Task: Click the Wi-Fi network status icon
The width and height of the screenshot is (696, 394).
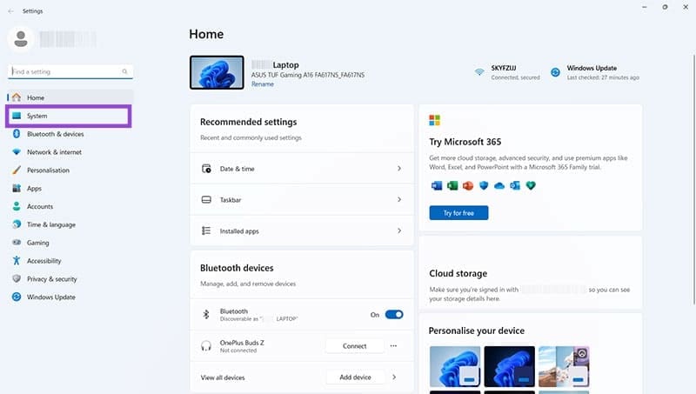Action: pyautogui.click(x=479, y=72)
